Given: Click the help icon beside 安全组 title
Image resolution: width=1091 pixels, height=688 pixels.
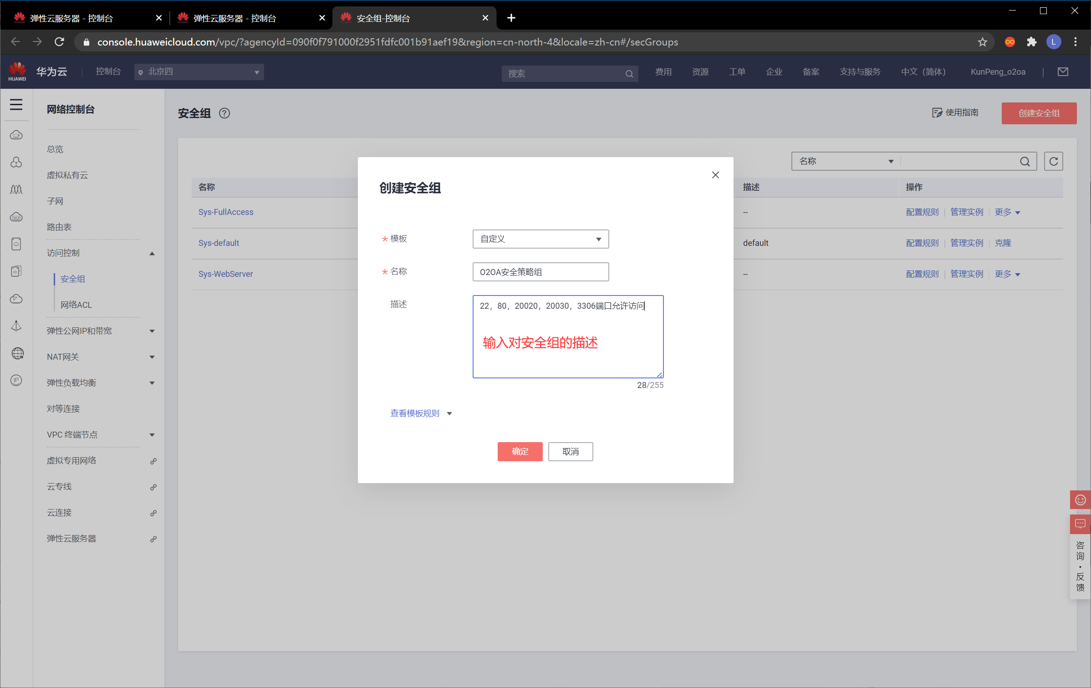Looking at the screenshot, I should click(x=224, y=113).
